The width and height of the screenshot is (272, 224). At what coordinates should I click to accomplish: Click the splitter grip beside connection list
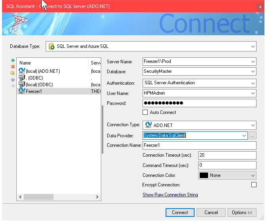point(102,129)
